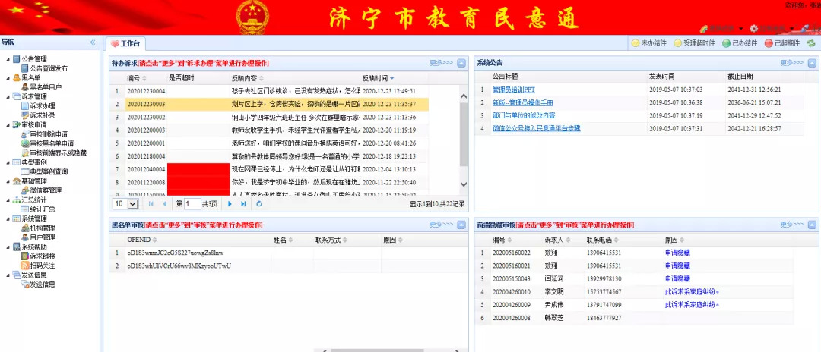
Task: Collapse the 前端隐藏审核 panel
Action: (812, 225)
